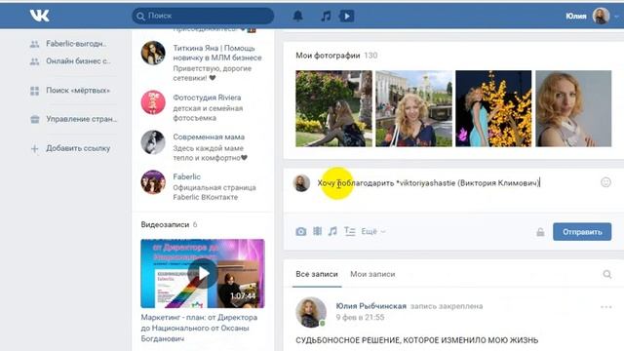
Task: Open the Faberlic official page link
Action: [186, 176]
